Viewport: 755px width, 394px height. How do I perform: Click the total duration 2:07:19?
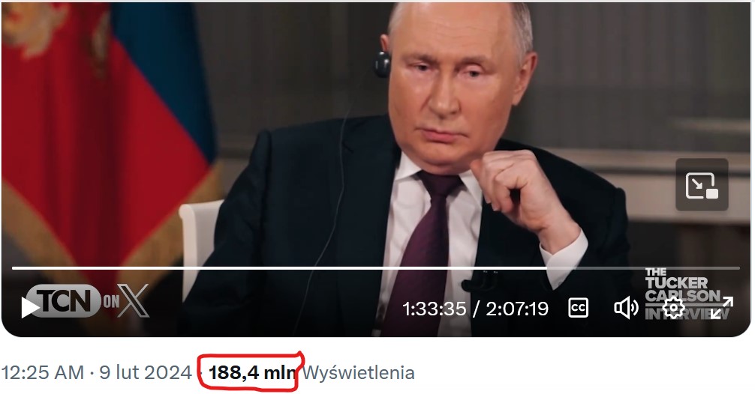tap(516, 309)
